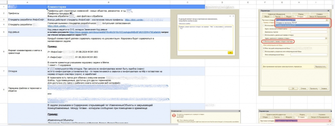
Task: Open 'Адрес удаленного сервера отладки' combo box arrow
Action: 326,38
